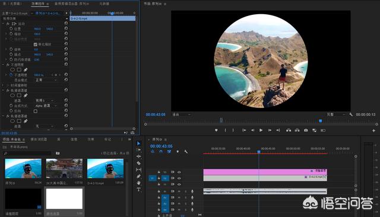
Task: Open Blend Mode dropdown in Opacity effect
Action: click(46, 80)
